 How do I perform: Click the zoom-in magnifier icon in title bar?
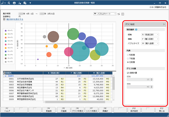click(3, 3)
